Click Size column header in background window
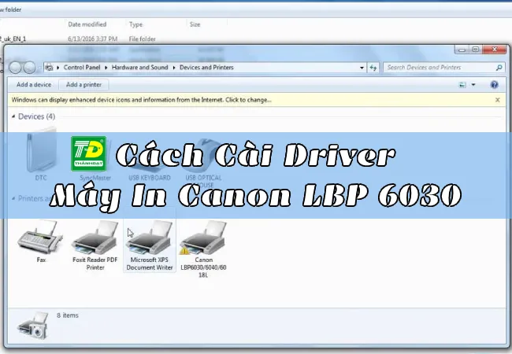Image resolution: width=512 pixels, height=354 pixels. pyautogui.click(x=195, y=24)
